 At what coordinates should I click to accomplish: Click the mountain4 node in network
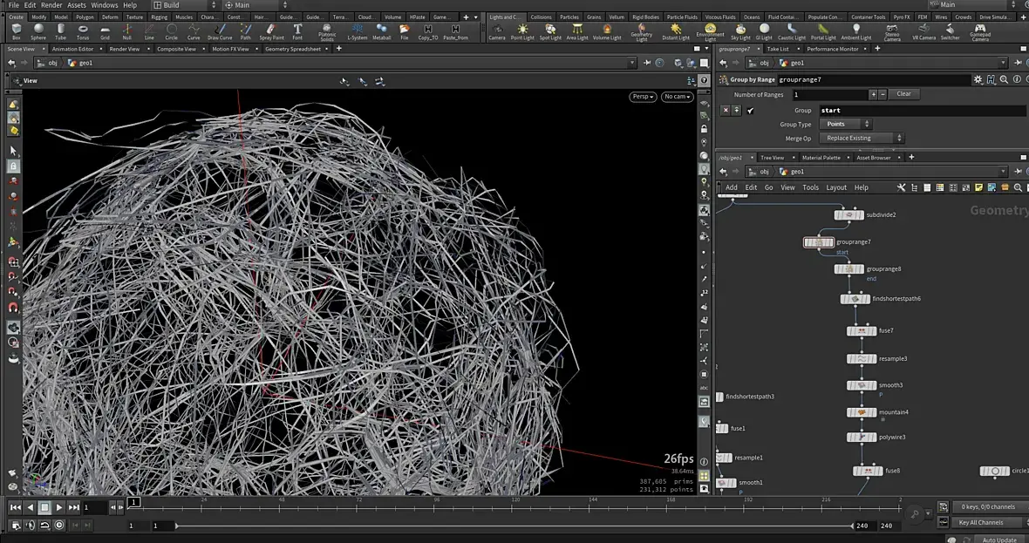pyautogui.click(x=862, y=412)
